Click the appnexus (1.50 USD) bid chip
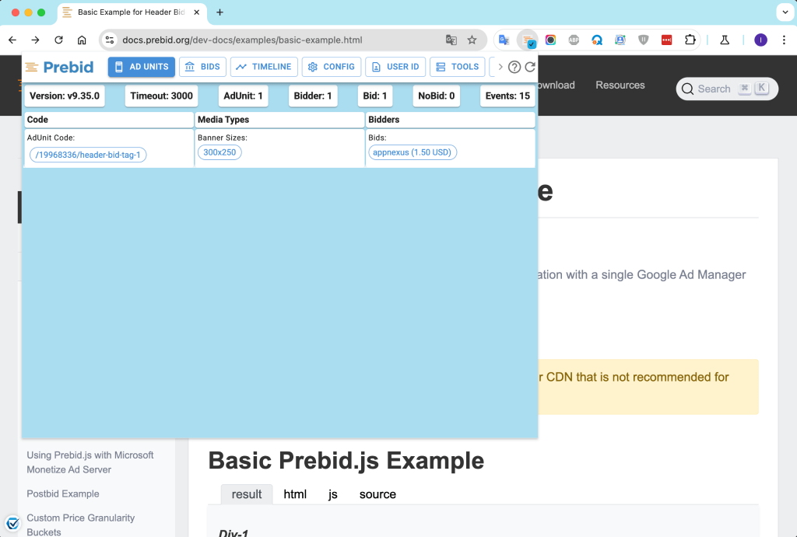The height and width of the screenshot is (537, 797). (412, 152)
